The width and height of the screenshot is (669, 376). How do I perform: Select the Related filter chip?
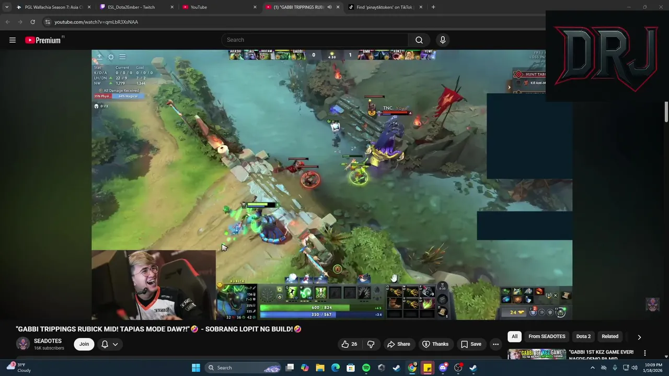pyautogui.click(x=610, y=337)
